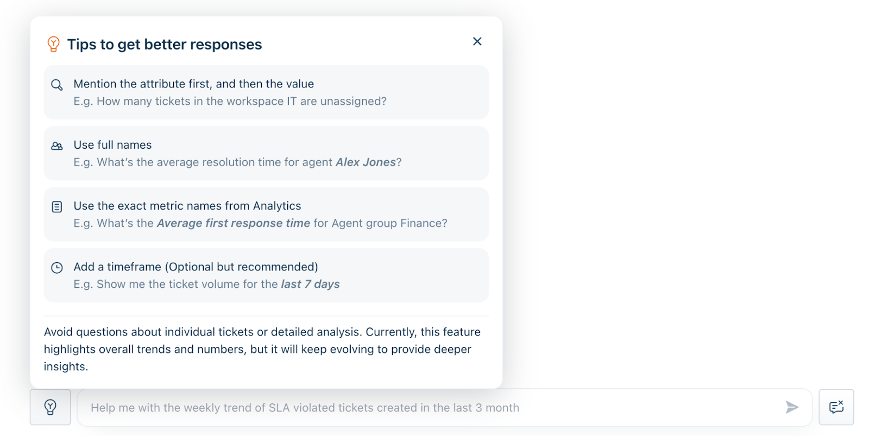Click example 'How many tickets in the workspace IT'
This screenshot has width=869, height=436.
click(230, 102)
